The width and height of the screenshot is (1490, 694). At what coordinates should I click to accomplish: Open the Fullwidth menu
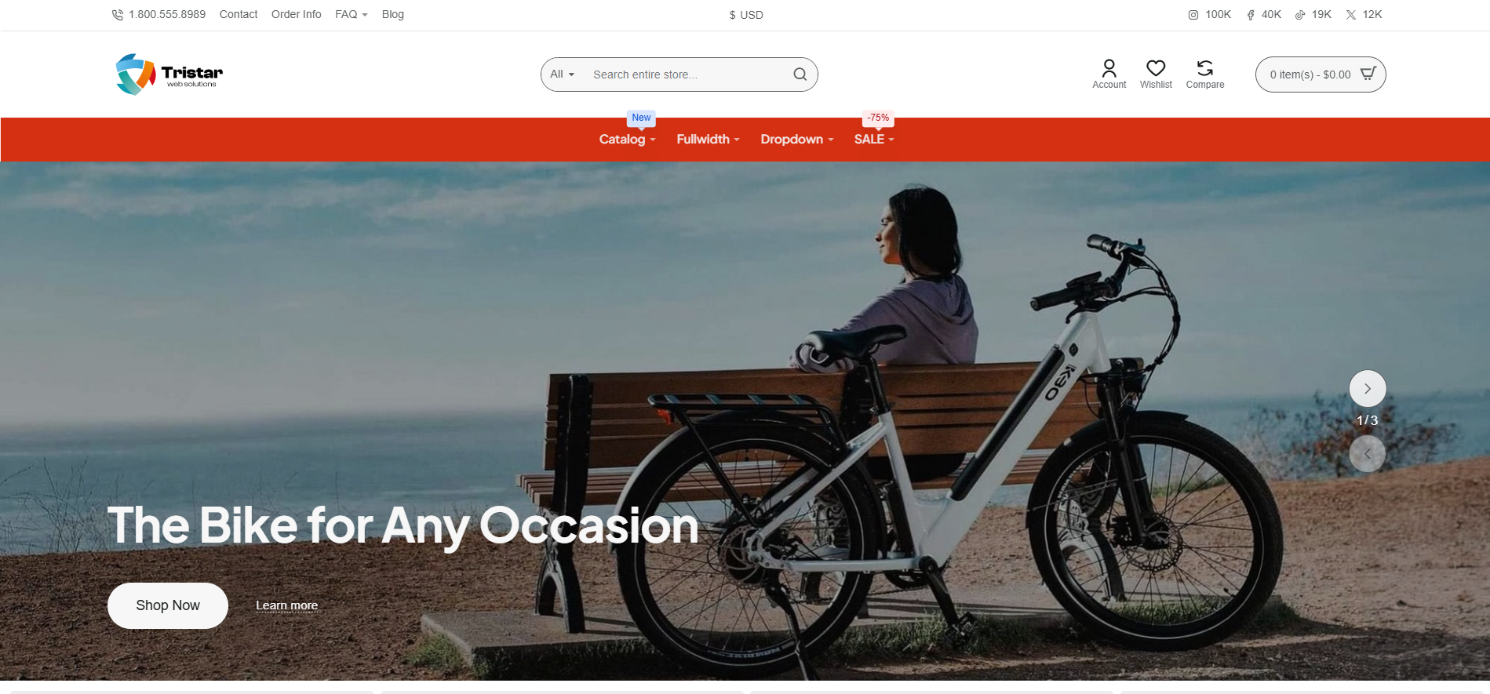click(708, 140)
